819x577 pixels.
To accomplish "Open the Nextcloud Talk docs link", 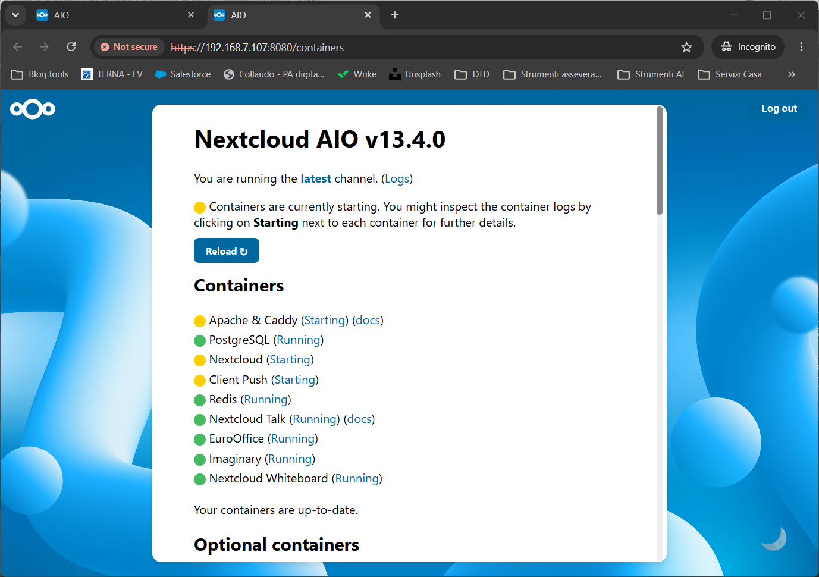I will pos(359,419).
